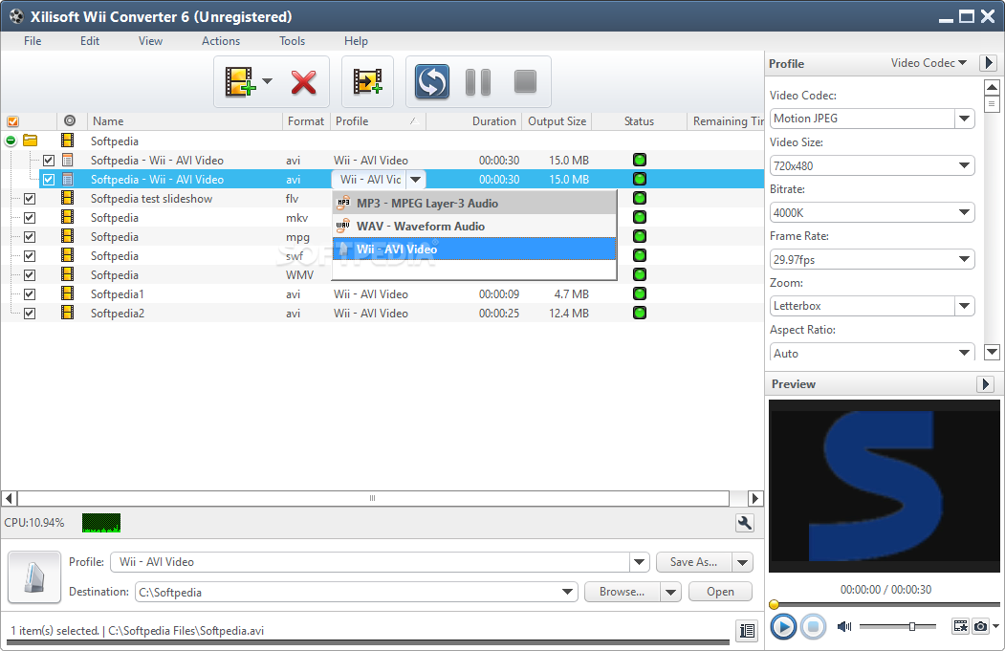Select WAV - Waveform Audio profile
Viewport: 1005px width, 651px height.
pos(474,227)
